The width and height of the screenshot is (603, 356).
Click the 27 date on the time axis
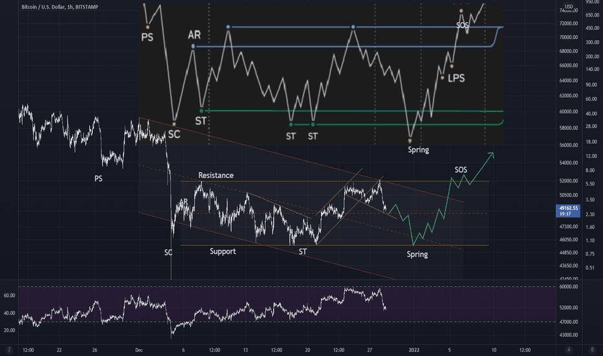click(x=369, y=350)
